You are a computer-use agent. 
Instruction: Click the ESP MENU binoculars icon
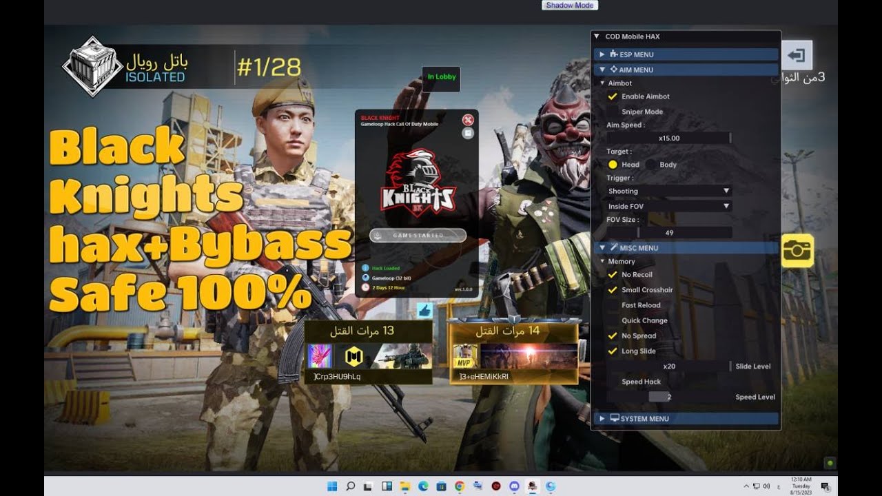pyautogui.click(x=614, y=54)
